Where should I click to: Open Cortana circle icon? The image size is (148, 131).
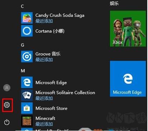click(27, 31)
